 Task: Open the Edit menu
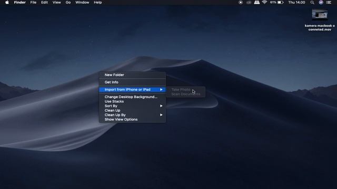[44, 2]
